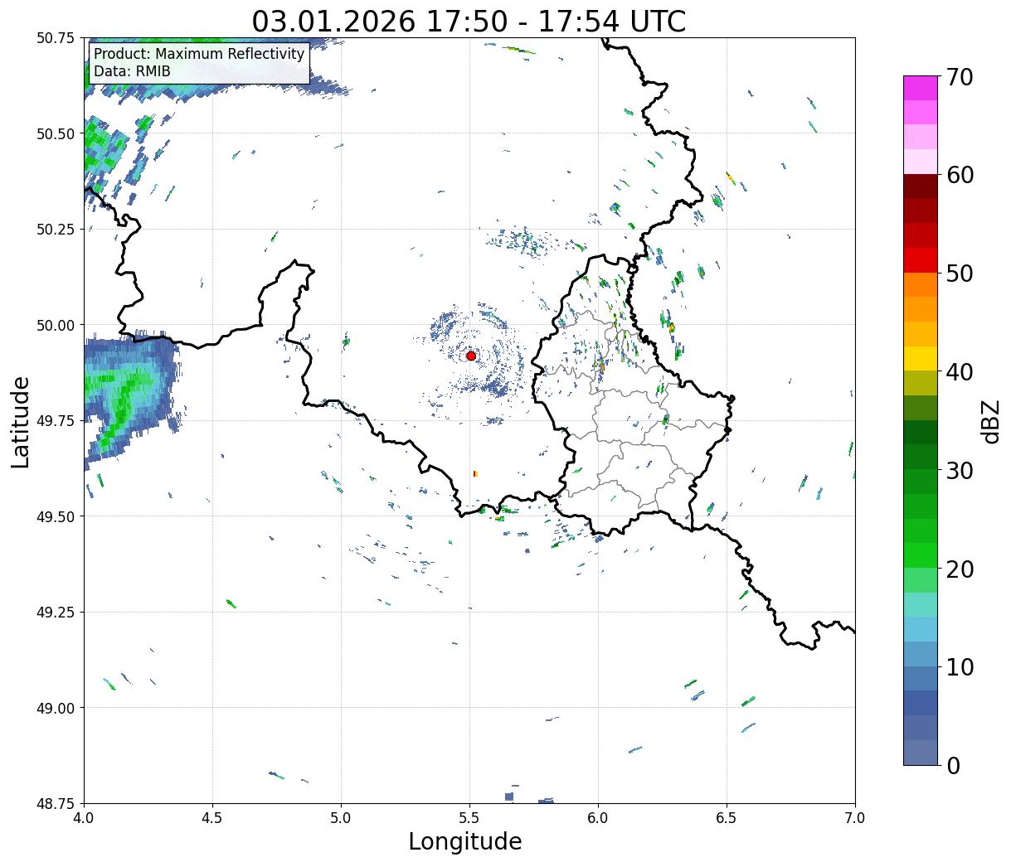The height and width of the screenshot is (862, 1011).
Task: Click the colorbar tick label 0
Action: tap(953, 766)
